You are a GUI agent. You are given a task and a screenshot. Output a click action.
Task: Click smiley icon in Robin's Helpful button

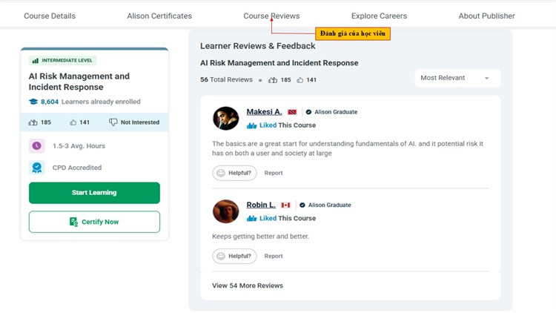[221, 256]
